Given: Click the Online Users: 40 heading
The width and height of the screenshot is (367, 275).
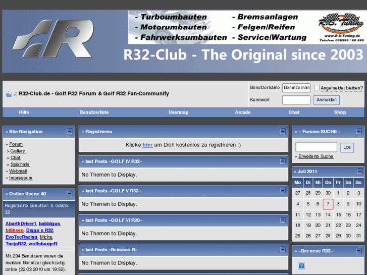Looking at the screenshot, I should tap(27, 194).
